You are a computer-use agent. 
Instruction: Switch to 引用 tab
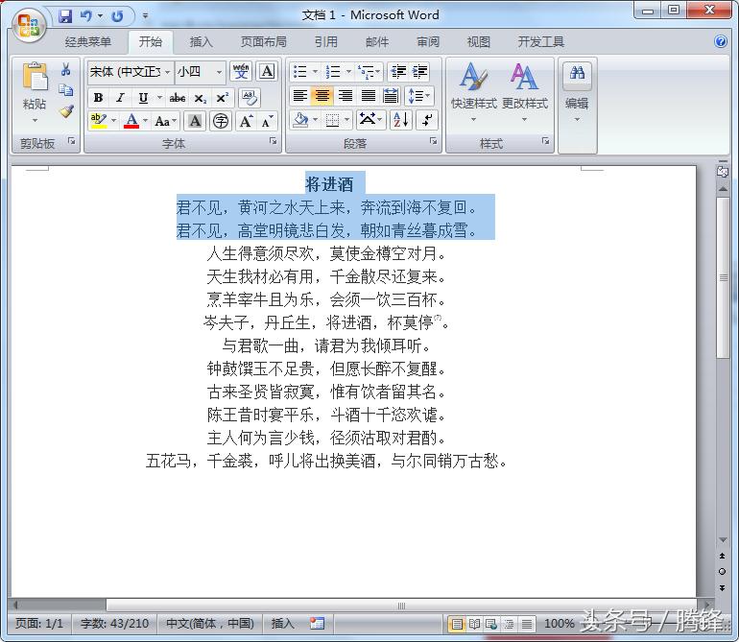325,42
